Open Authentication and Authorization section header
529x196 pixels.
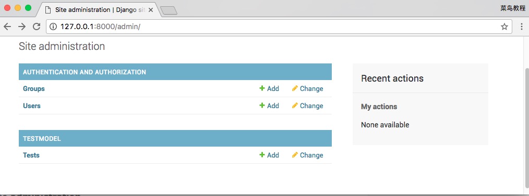(85, 72)
